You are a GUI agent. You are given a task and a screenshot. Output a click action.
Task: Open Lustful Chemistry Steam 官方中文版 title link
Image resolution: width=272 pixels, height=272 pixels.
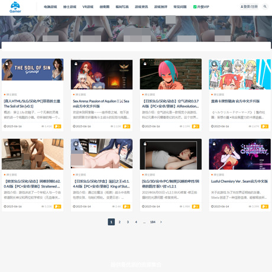click(x=239, y=182)
